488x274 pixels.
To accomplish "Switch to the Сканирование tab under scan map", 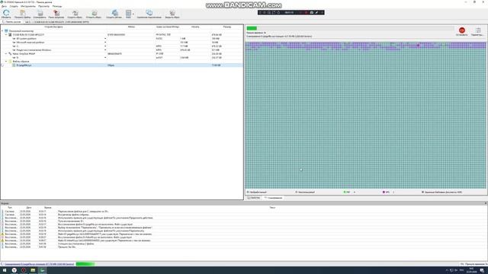I will pyautogui.click(x=273, y=198).
